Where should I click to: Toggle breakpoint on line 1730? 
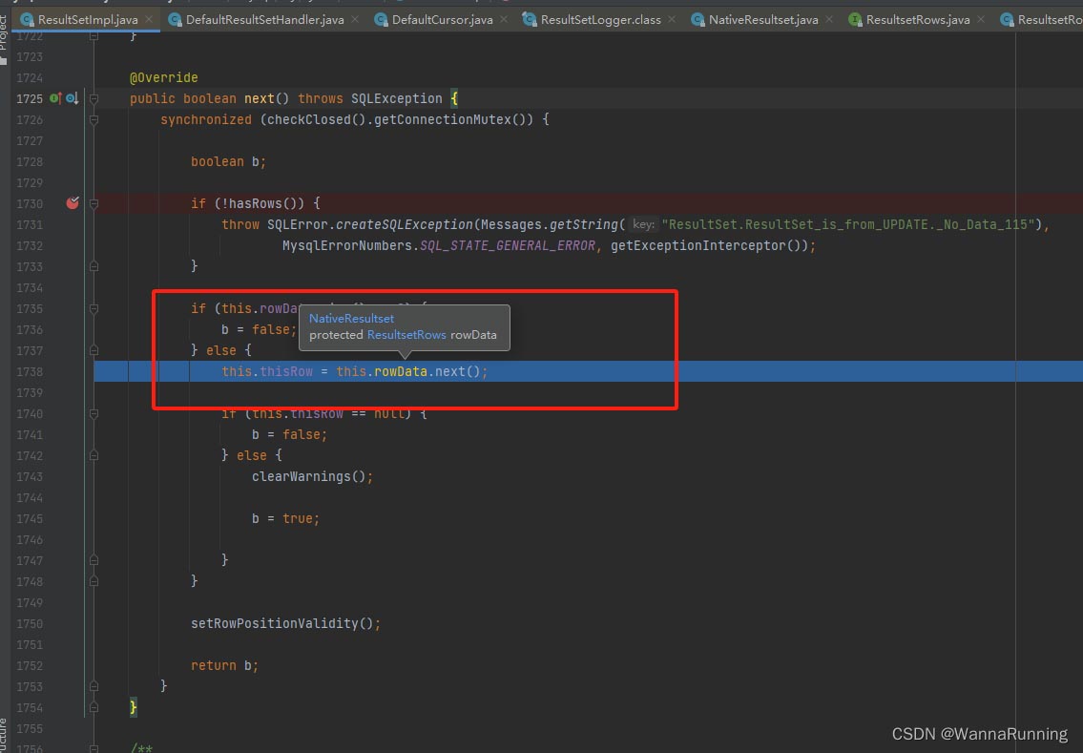click(73, 203)
